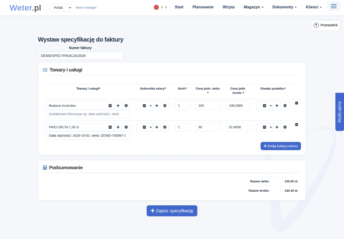
Task: Click gear icon beside tax rate in PRID DELTA row
Action: tap(285, 127)
